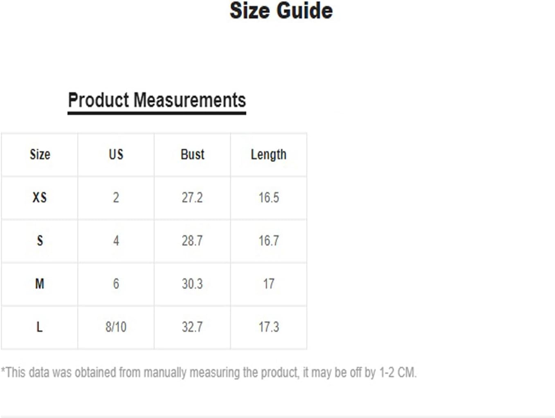Click bust value 27.2
Image resolution: width=555 pixels, height=418 pixels.
tap(192, 198)
